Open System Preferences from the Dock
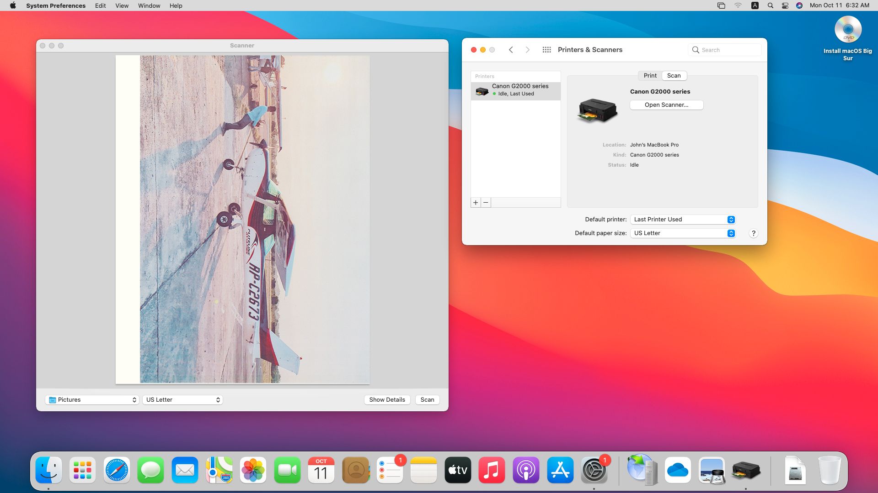The height and width of the screenshot is (493, 878). coord(594,470)
